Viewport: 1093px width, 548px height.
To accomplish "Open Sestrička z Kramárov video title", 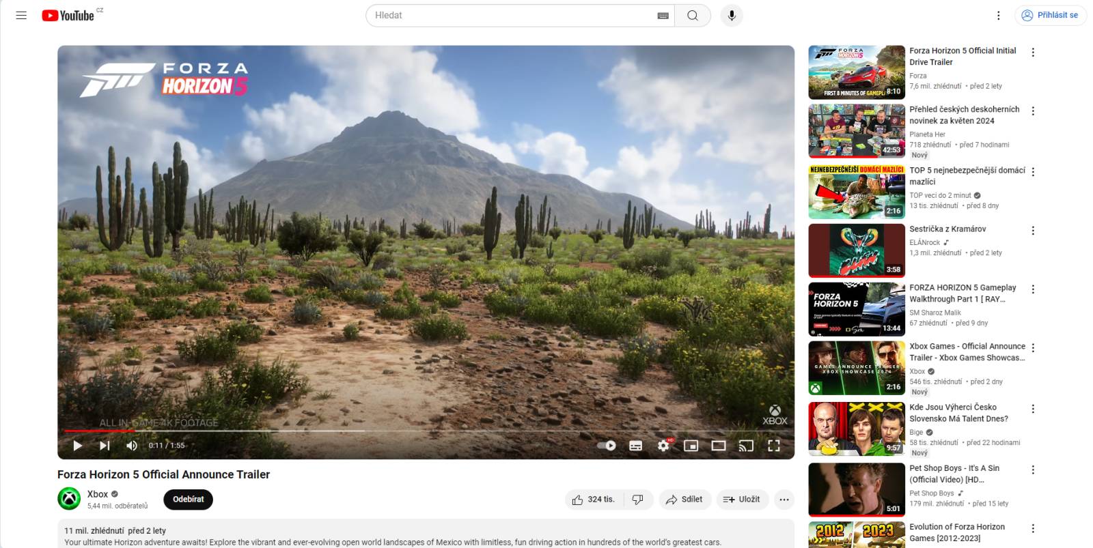I will (x=947, y=229).
